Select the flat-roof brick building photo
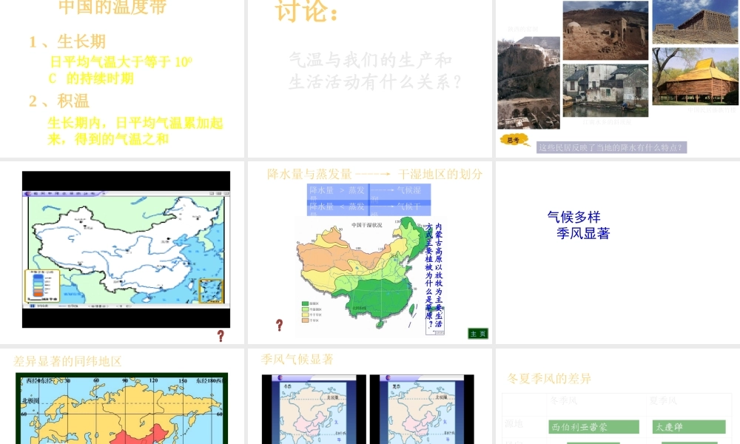 (695, 21)
